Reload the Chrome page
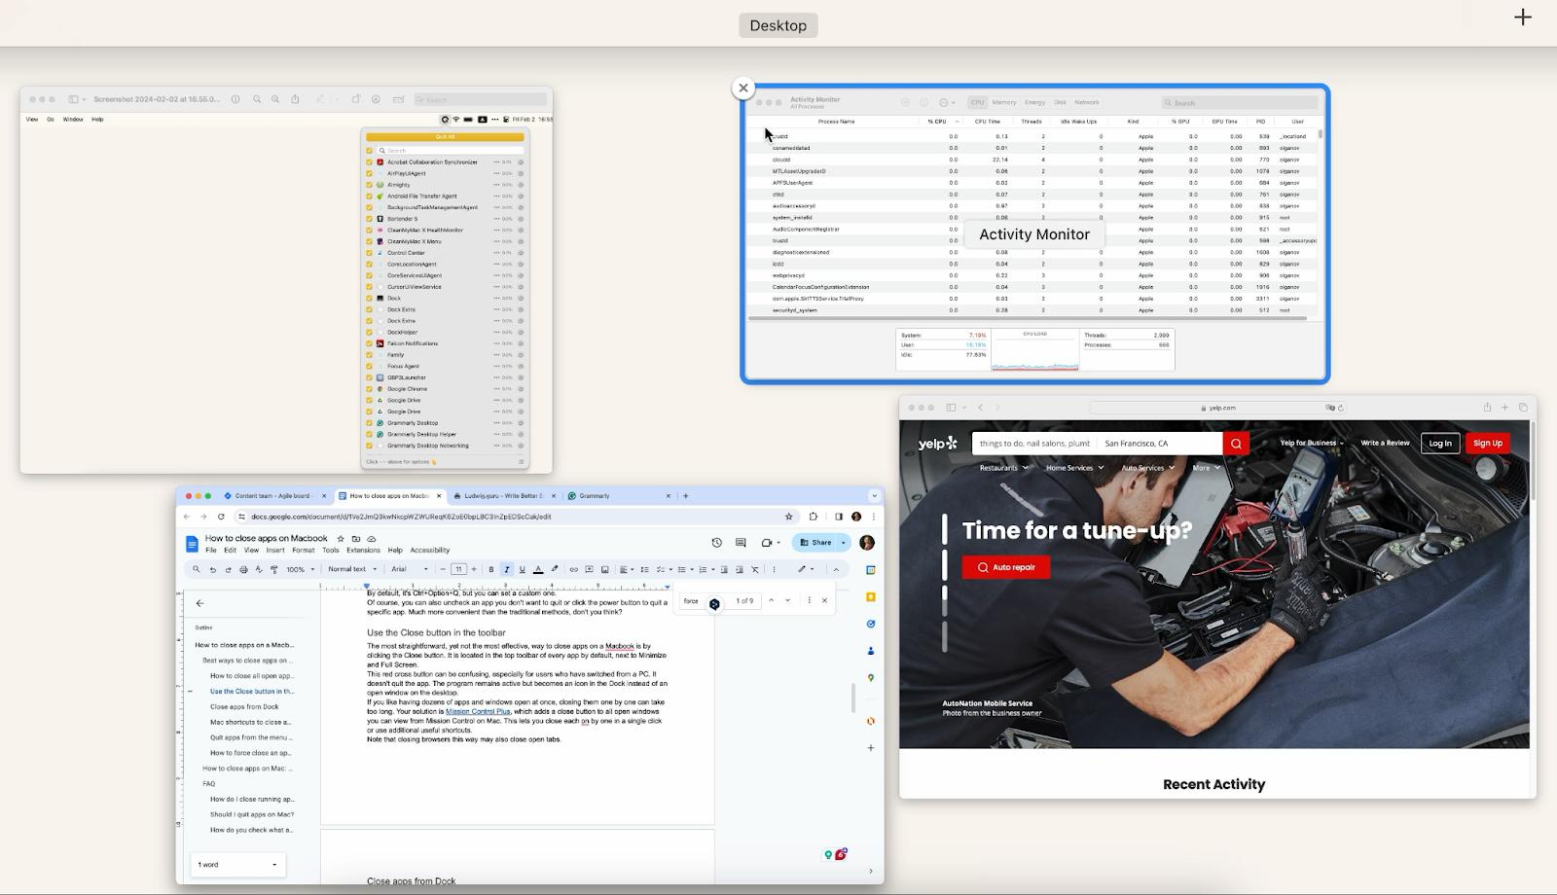Viewport: 1557px width, 895px height. coord(221,517)
